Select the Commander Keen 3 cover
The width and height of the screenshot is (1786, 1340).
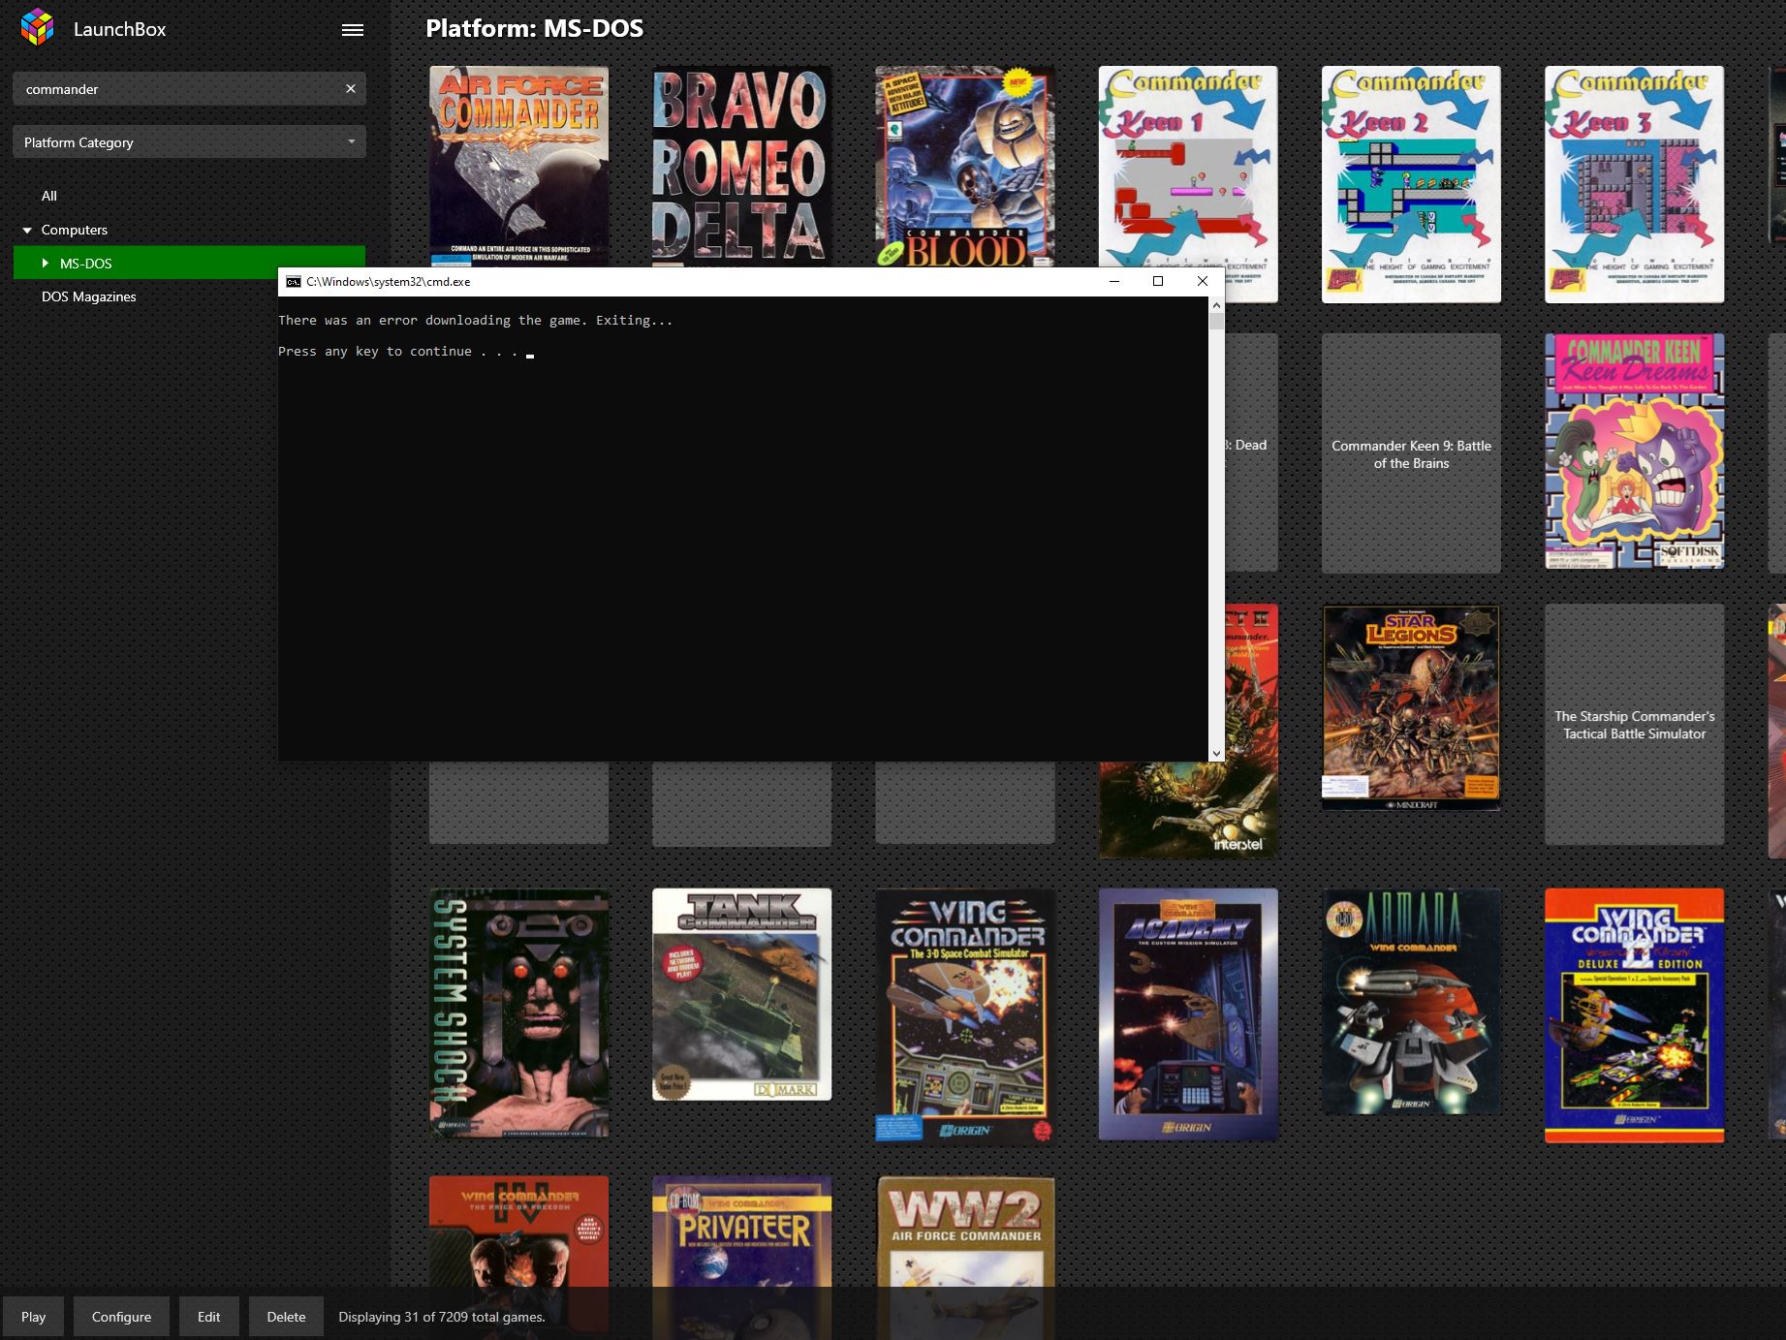pos(1634,184)
